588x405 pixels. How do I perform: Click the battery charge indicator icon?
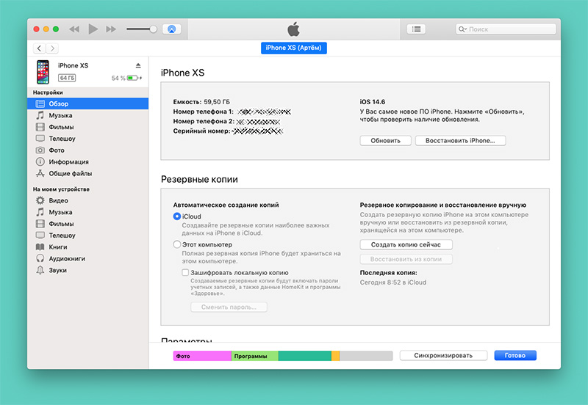click(133, 78)
